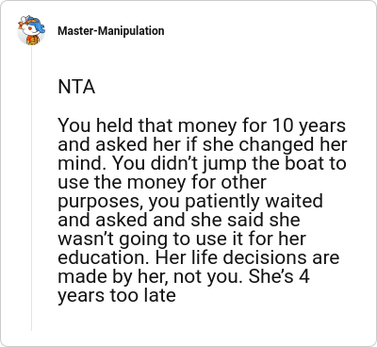Select the NTA verdict text

tap(76, 87)
